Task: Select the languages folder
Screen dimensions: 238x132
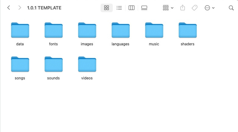Action: click(x=120, y=30)
